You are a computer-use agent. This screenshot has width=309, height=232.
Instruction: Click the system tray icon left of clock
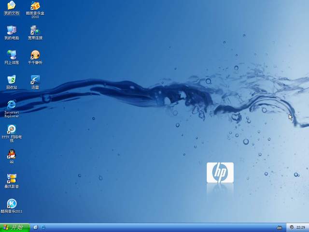pos(292,227)
